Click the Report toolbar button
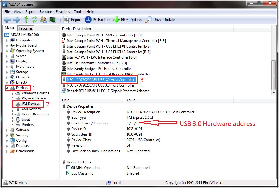This screenshot has width=279, height=188. (72, 20)
